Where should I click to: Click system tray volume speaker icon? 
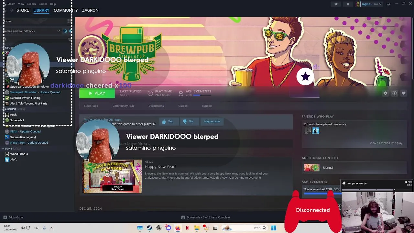tap(23, 228)
